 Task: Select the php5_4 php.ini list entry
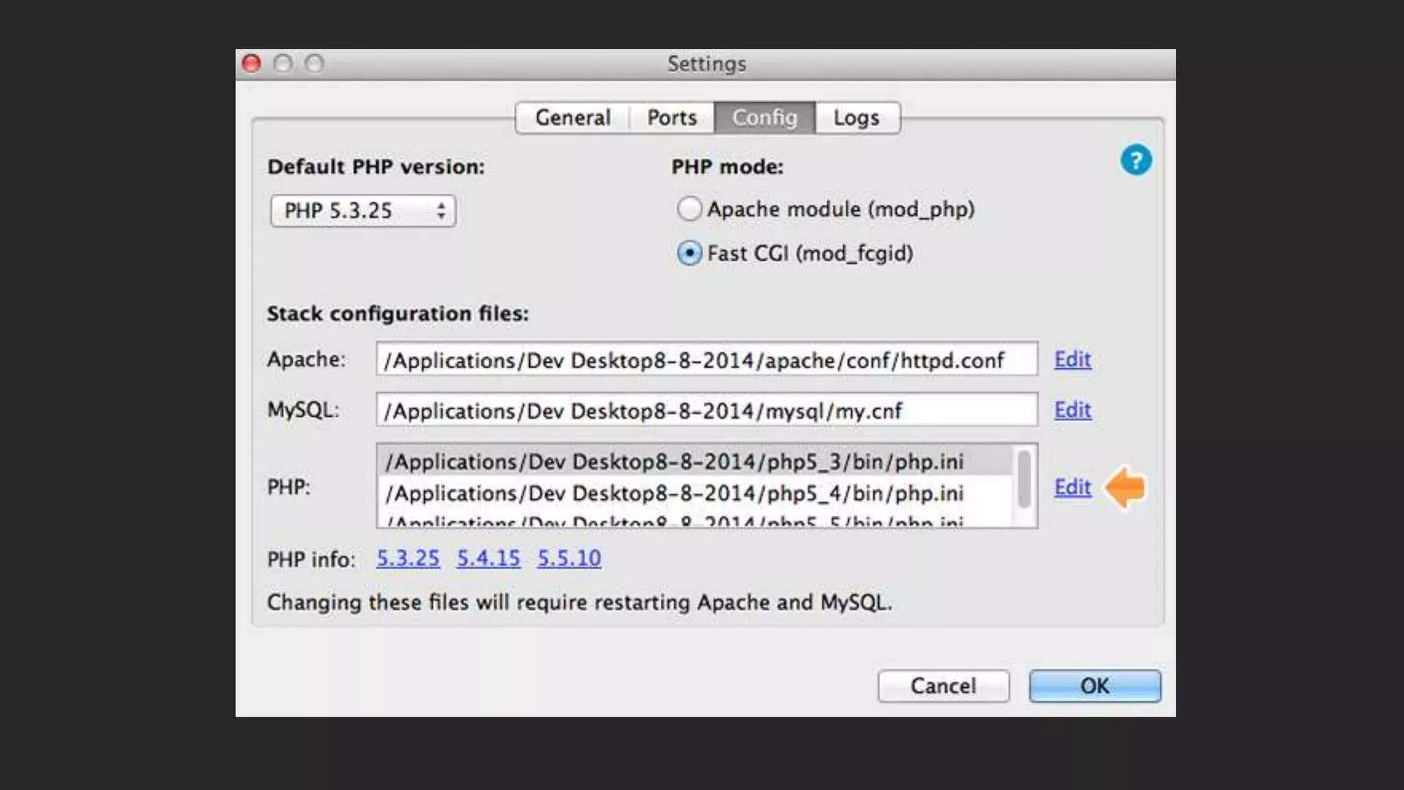(674, 493)
